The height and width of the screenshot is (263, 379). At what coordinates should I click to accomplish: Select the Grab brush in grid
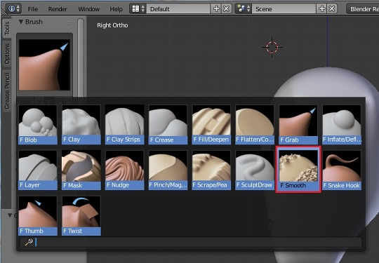coord(298,125)
